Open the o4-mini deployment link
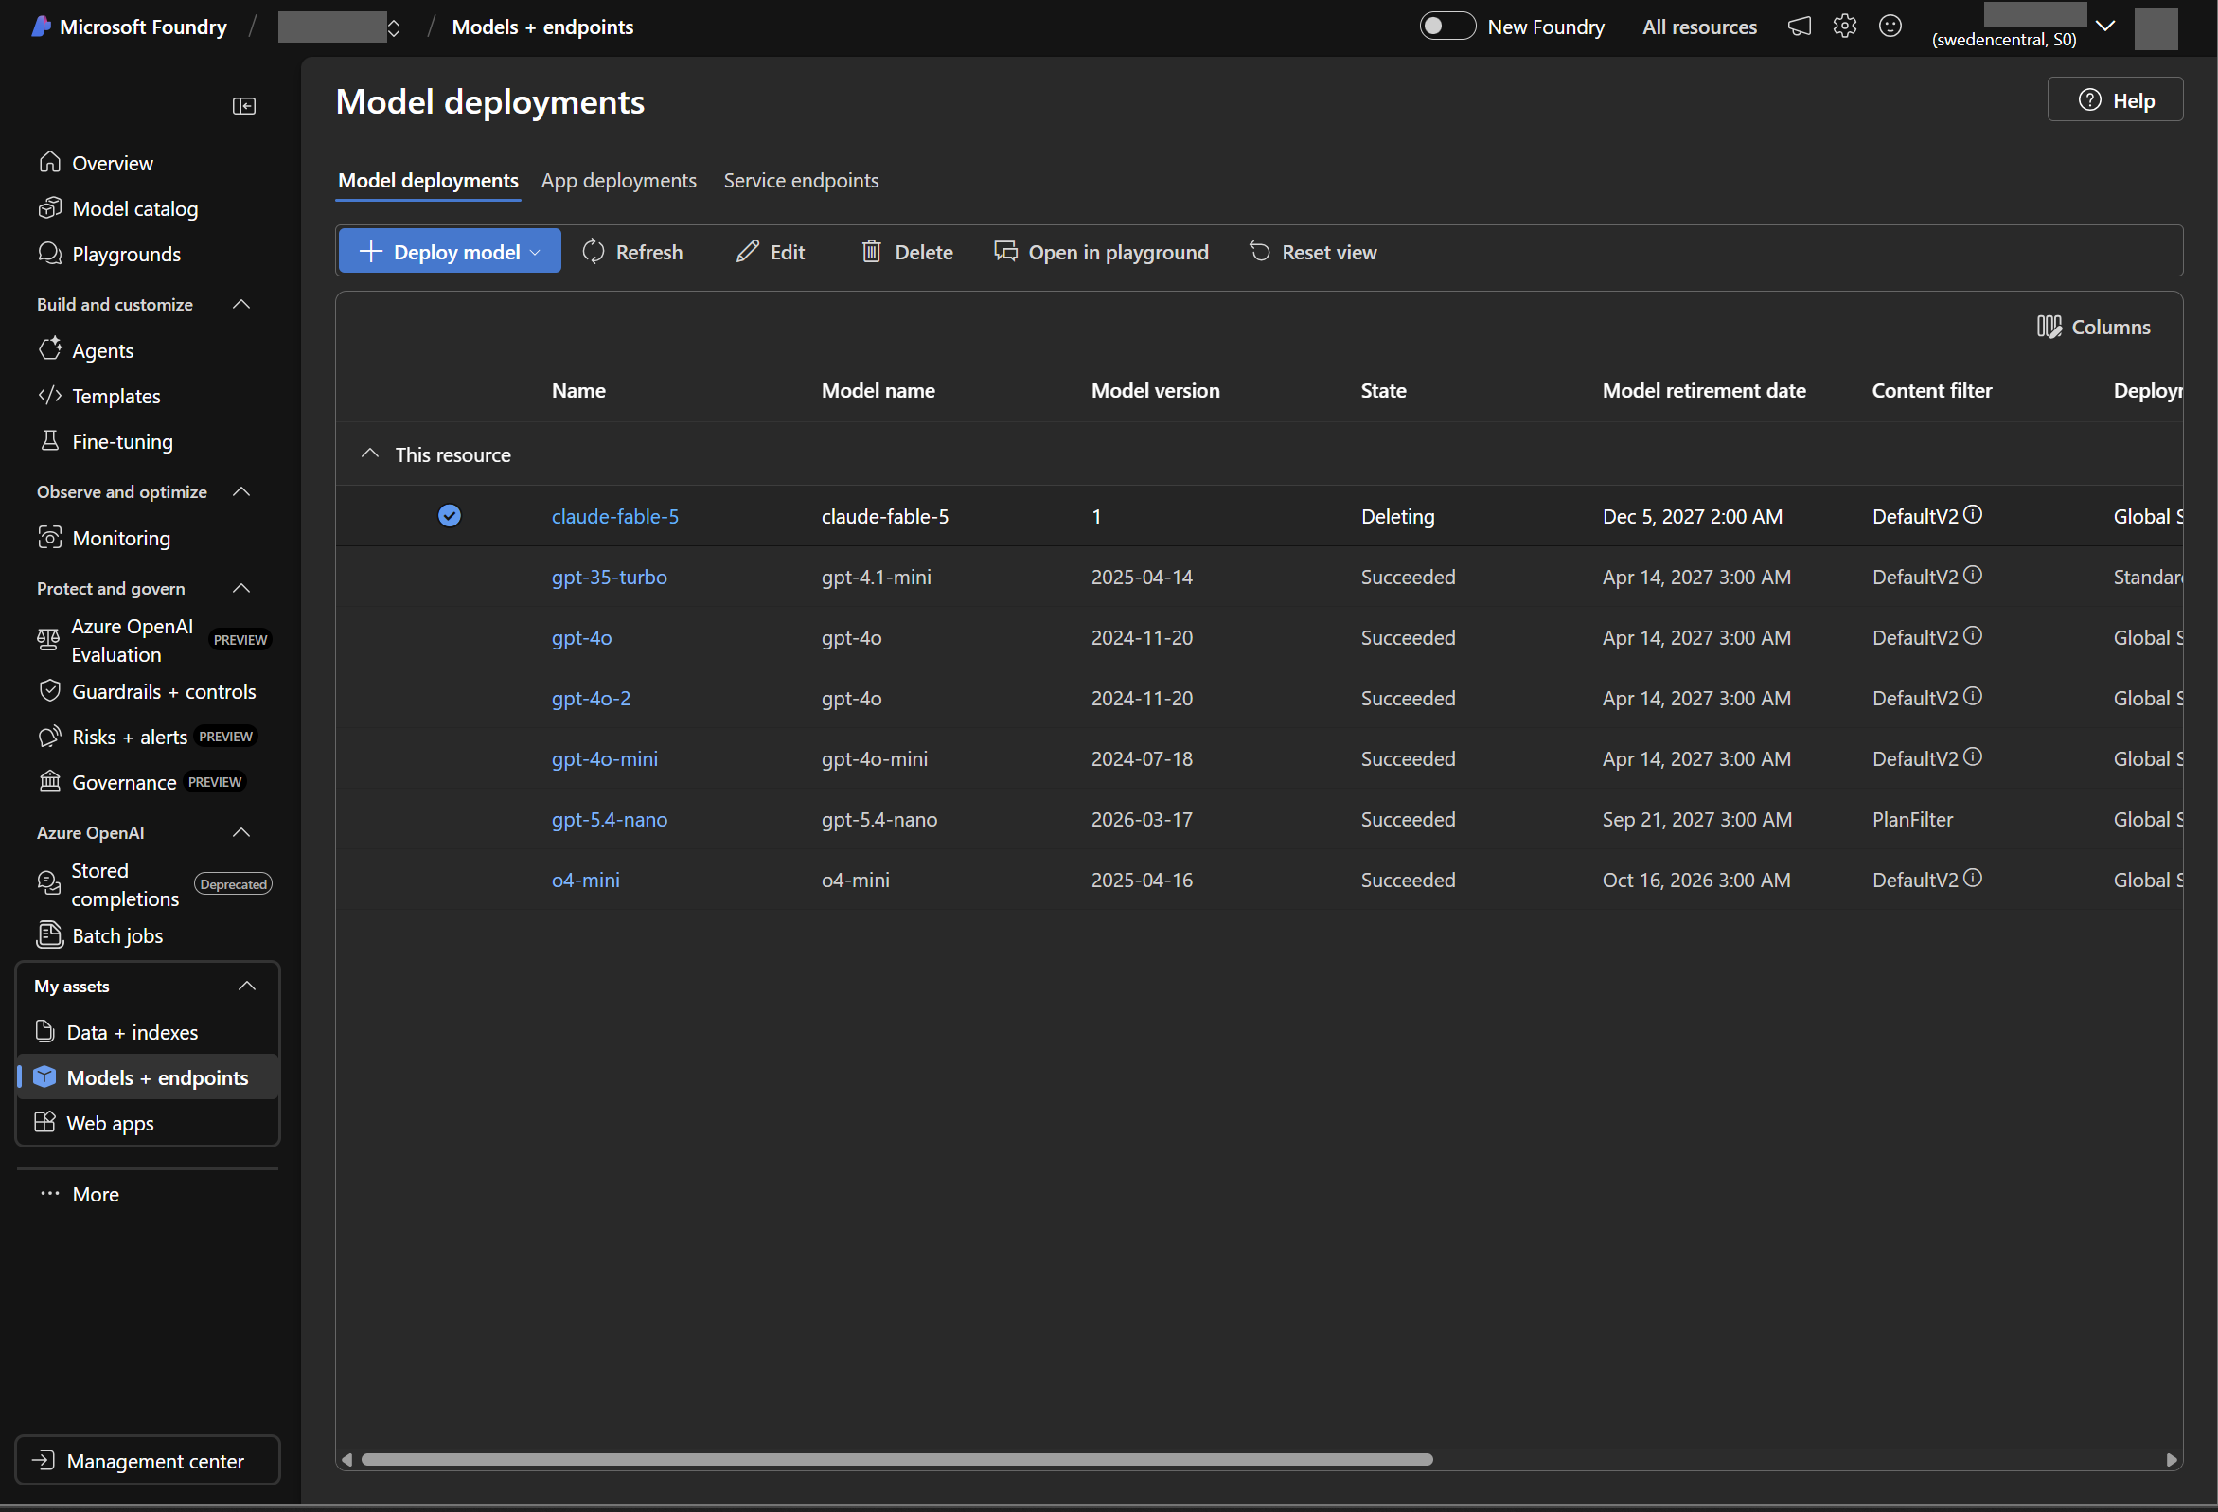2218x1512 pixels. pos(585,880)
